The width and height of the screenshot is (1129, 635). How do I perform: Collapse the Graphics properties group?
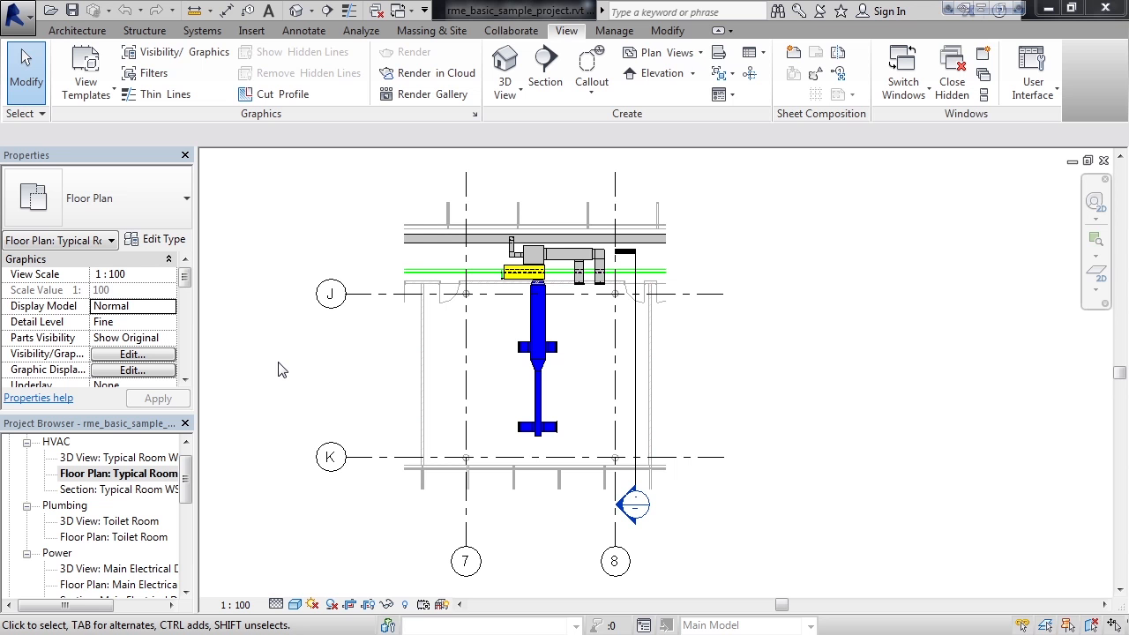[168, 259]
